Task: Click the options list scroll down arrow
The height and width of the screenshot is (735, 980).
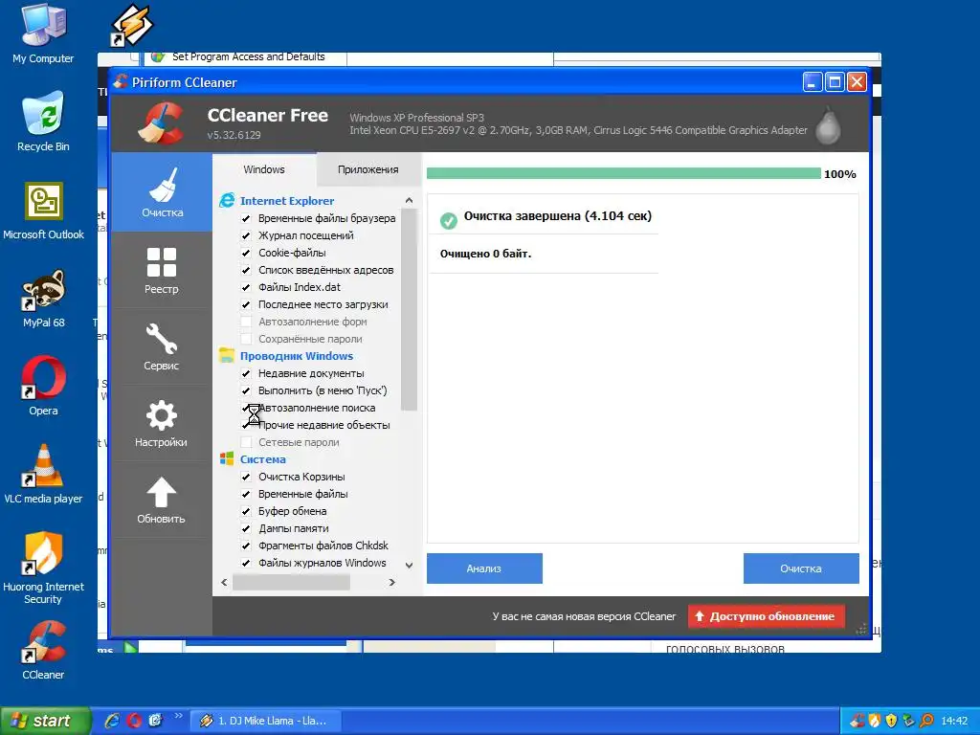Action: (409, 565)
